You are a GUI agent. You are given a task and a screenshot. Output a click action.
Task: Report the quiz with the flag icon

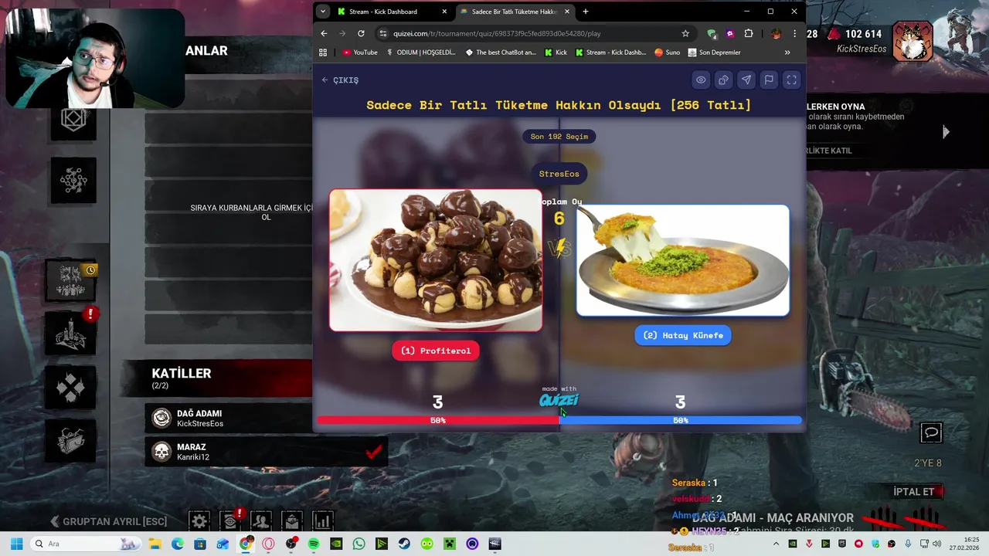point(769,80)
